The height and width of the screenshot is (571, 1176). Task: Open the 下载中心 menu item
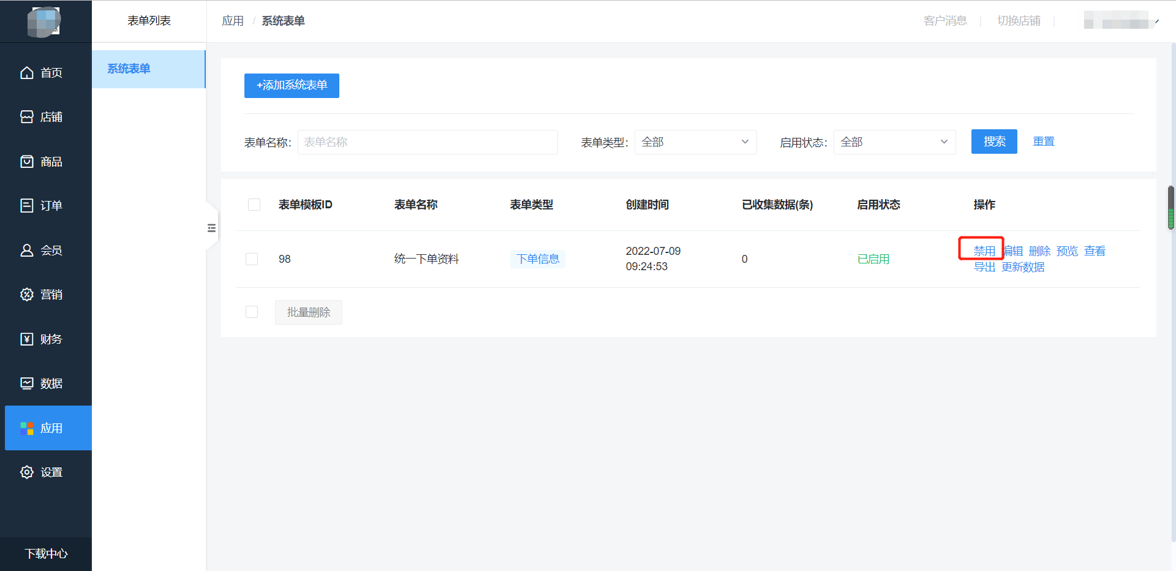click(x=46, y=554)
